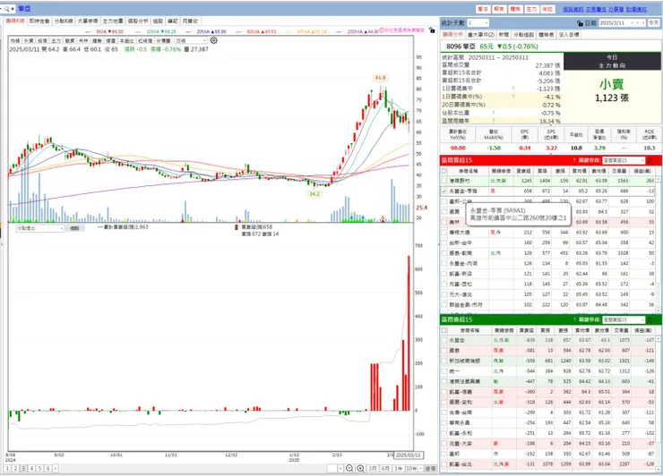Click the 8096 擎亞 stock title
The image size is (663, 476).
[x=461, y=47]
